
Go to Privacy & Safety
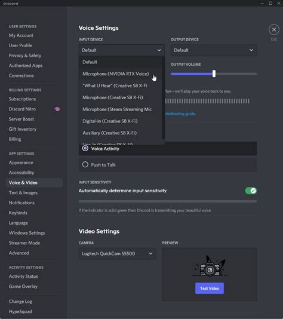click(25, 56)
